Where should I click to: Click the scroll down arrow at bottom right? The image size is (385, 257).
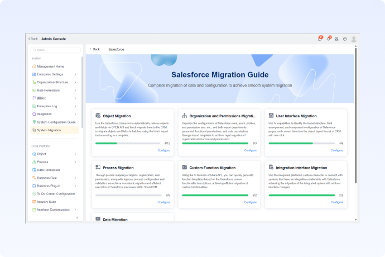(355, 220)
